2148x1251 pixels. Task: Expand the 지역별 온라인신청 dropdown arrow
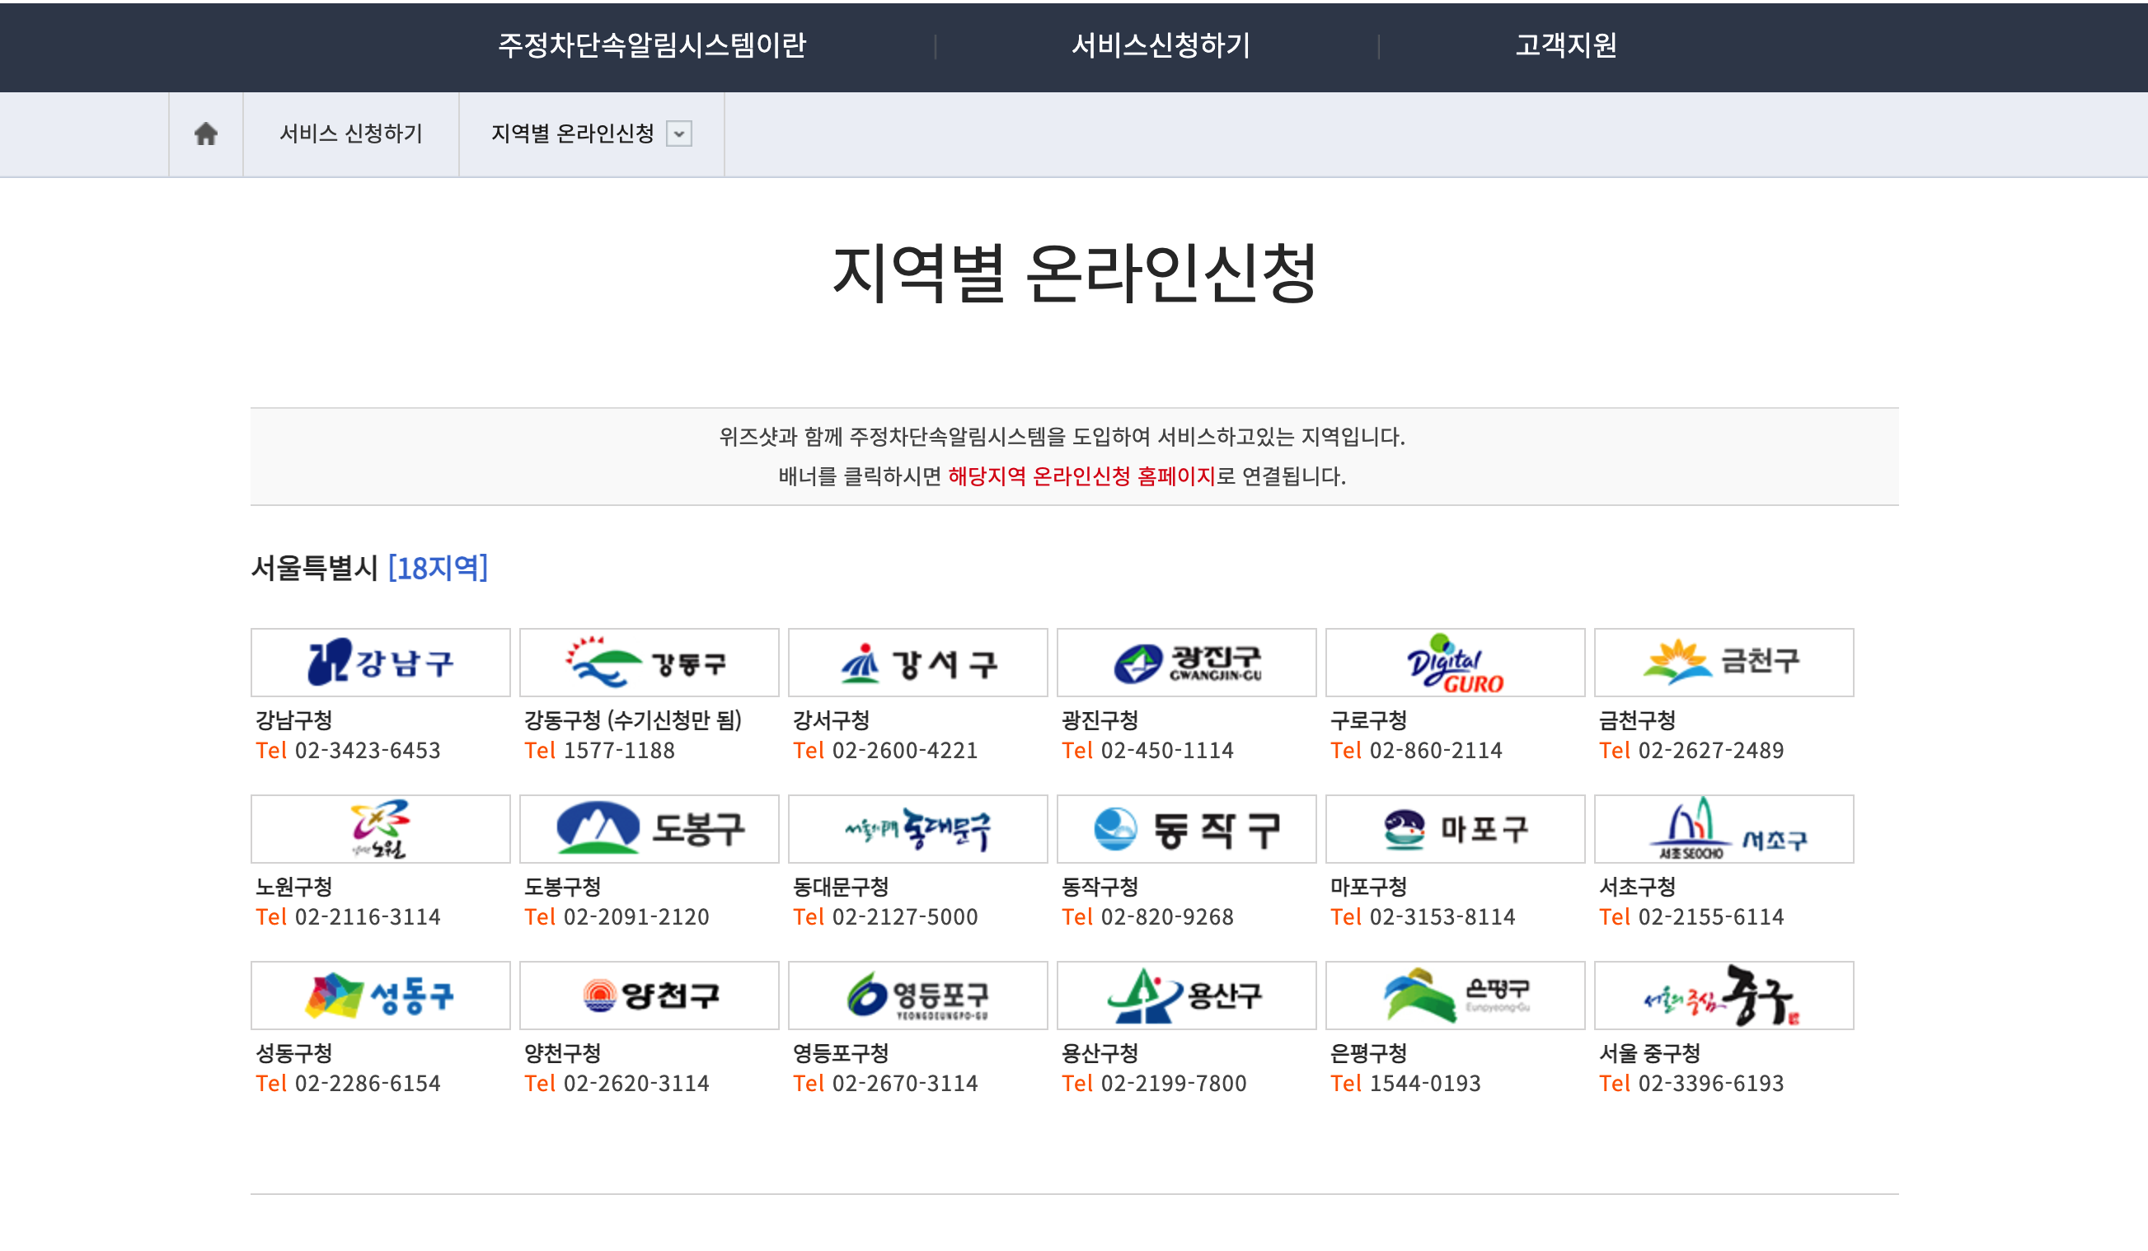pyautogui.click(x=678, y=134)
